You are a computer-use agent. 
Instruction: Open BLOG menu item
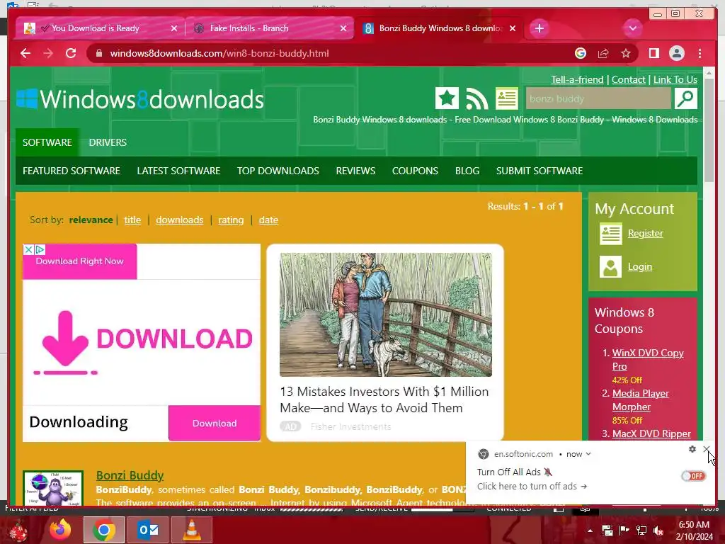[x=467, y=171]
